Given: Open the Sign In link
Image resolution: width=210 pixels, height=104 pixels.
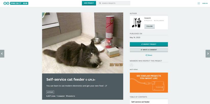Looking at the screenshot, I should click(x=205, y=3).
